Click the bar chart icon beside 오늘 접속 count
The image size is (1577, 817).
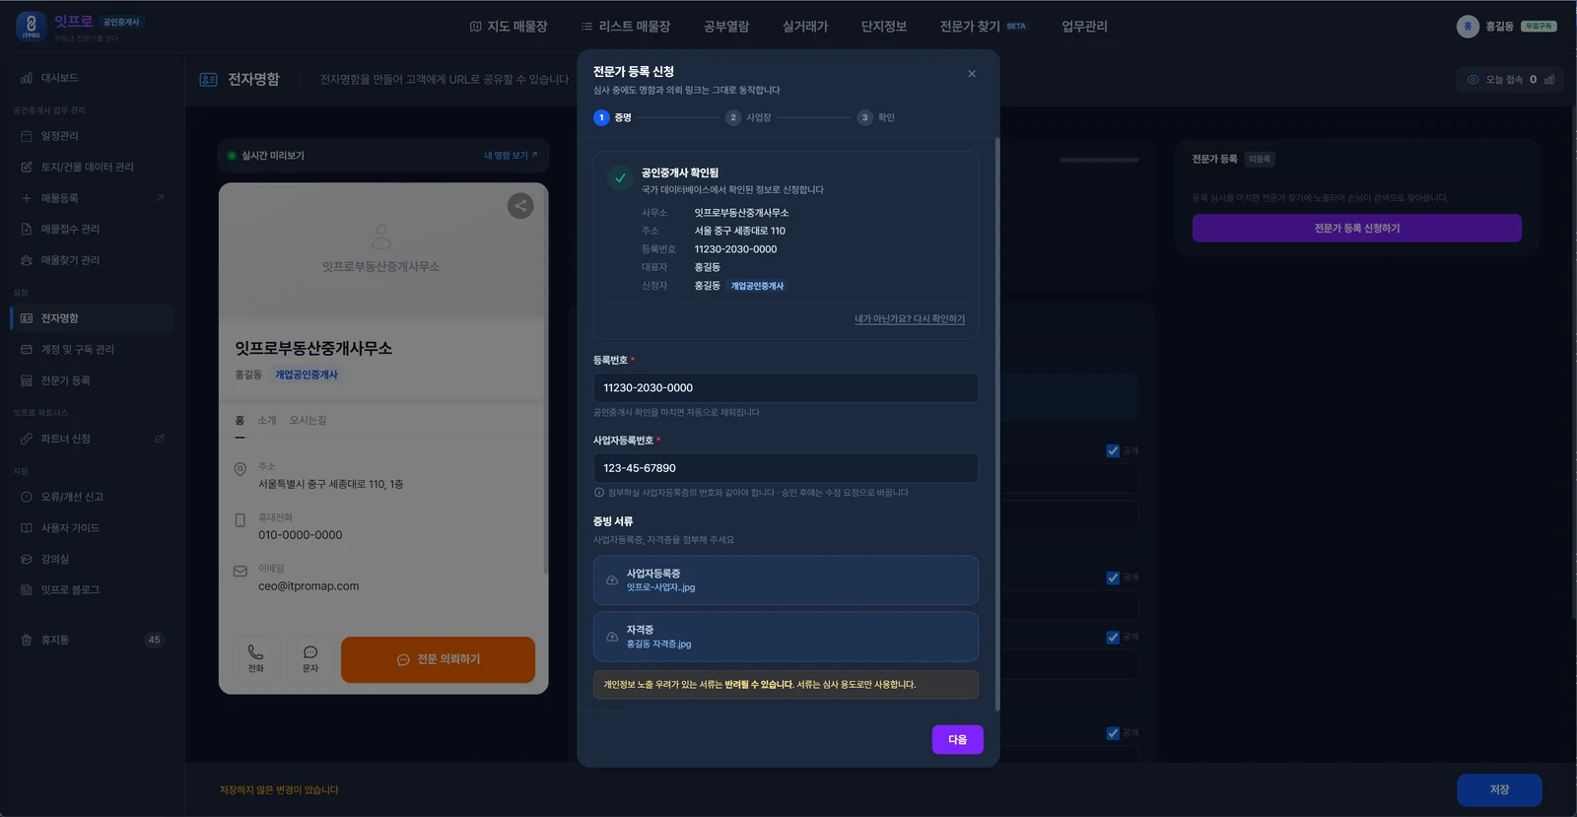[x=1549, y=80]
